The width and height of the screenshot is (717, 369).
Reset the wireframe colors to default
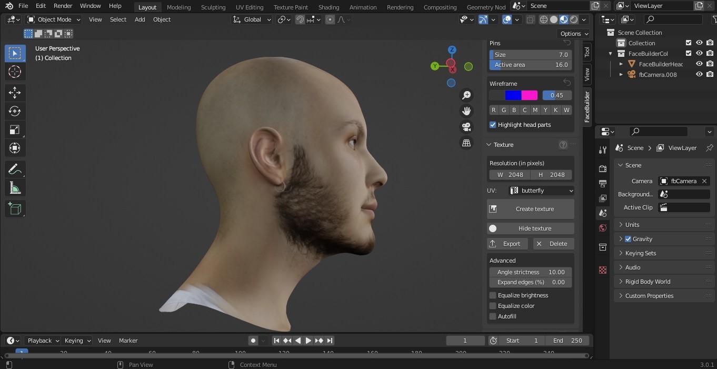point(567,83)
